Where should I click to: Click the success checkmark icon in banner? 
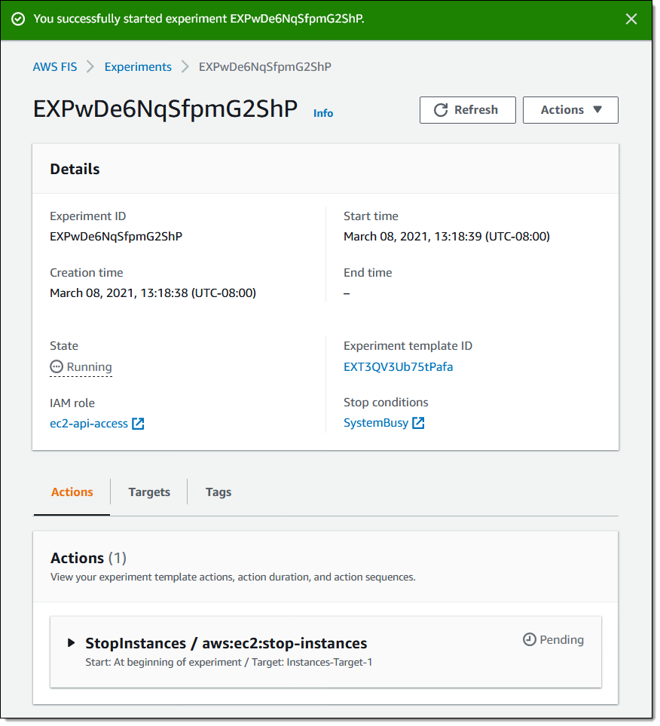click(18, 19)
